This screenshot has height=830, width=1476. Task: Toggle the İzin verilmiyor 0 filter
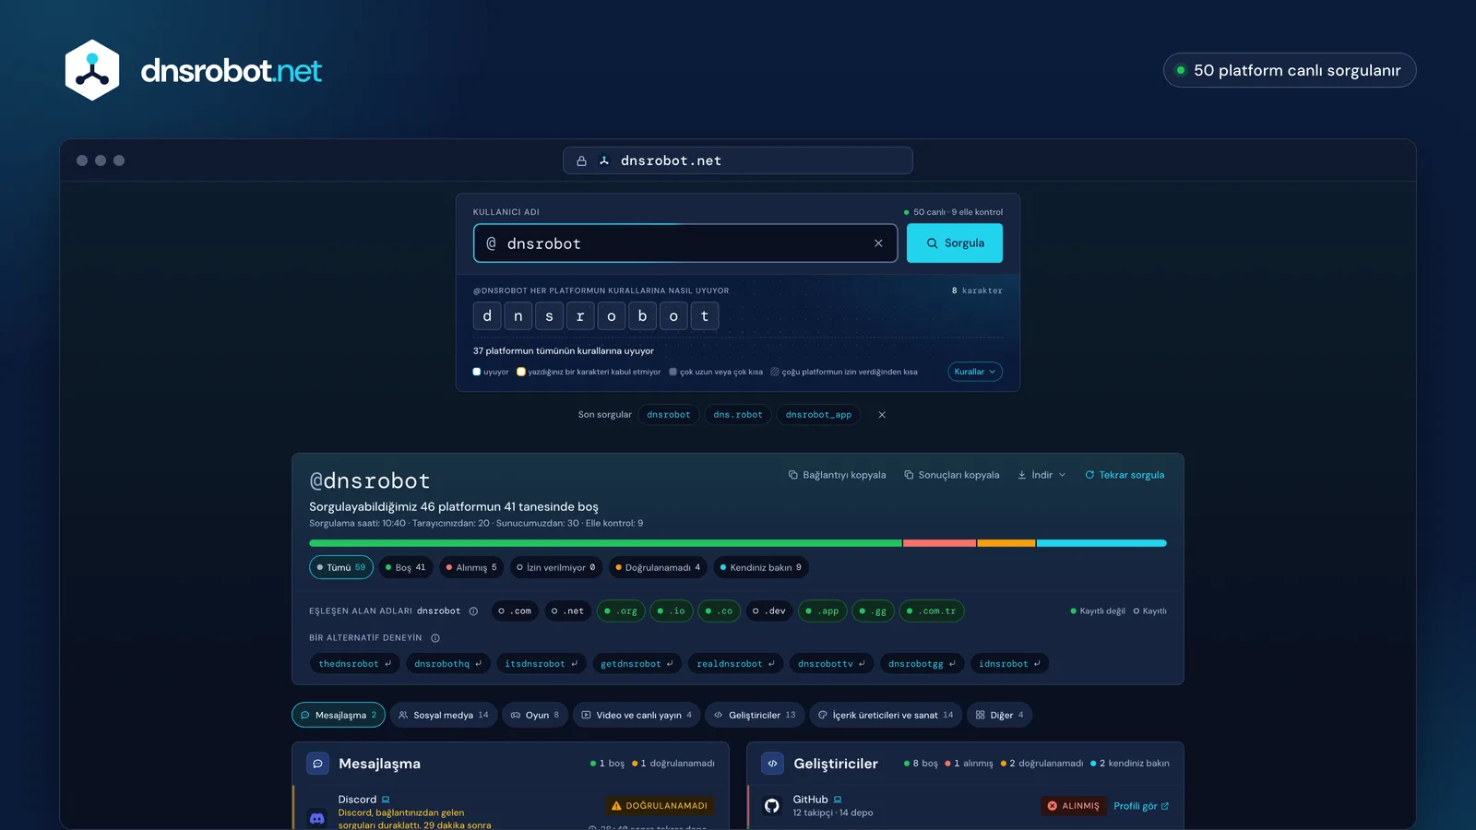pyautogui.click(x=556, y=567)
